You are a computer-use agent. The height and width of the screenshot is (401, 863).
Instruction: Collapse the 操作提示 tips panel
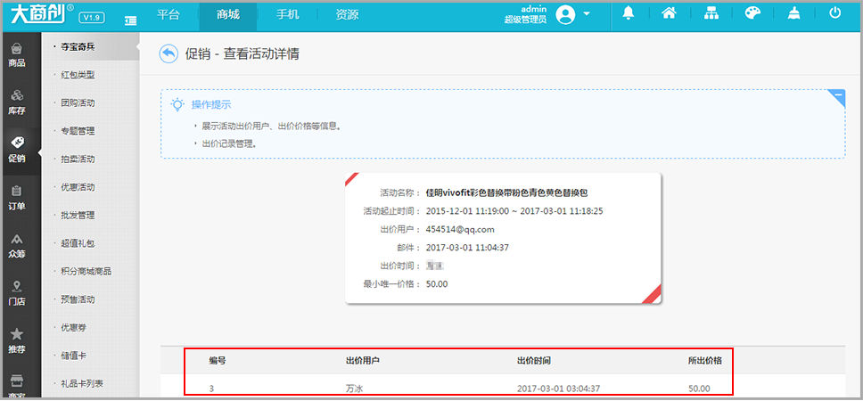point(837,95)
